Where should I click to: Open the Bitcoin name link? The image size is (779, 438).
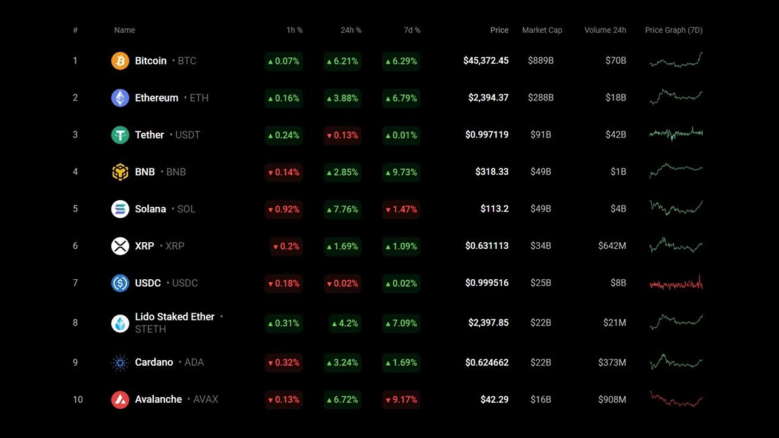tap(150, 61)
